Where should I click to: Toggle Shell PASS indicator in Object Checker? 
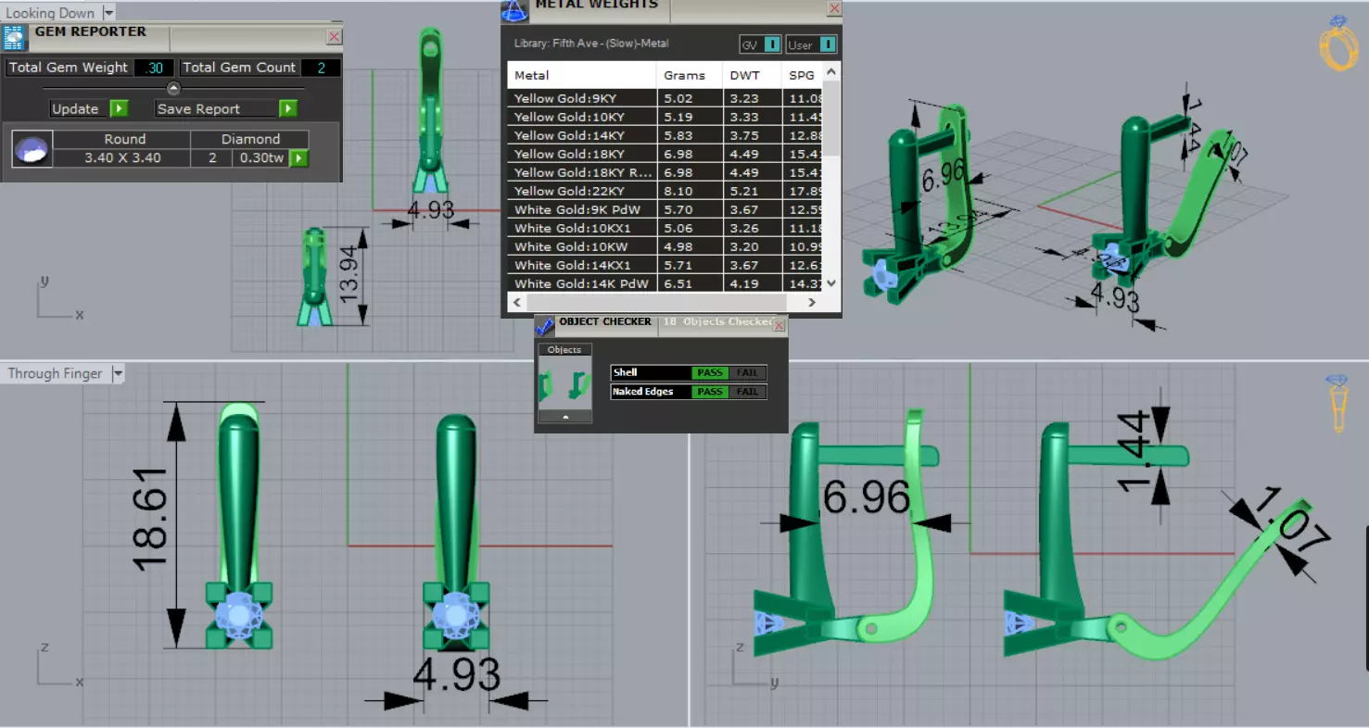pos(710,373)
